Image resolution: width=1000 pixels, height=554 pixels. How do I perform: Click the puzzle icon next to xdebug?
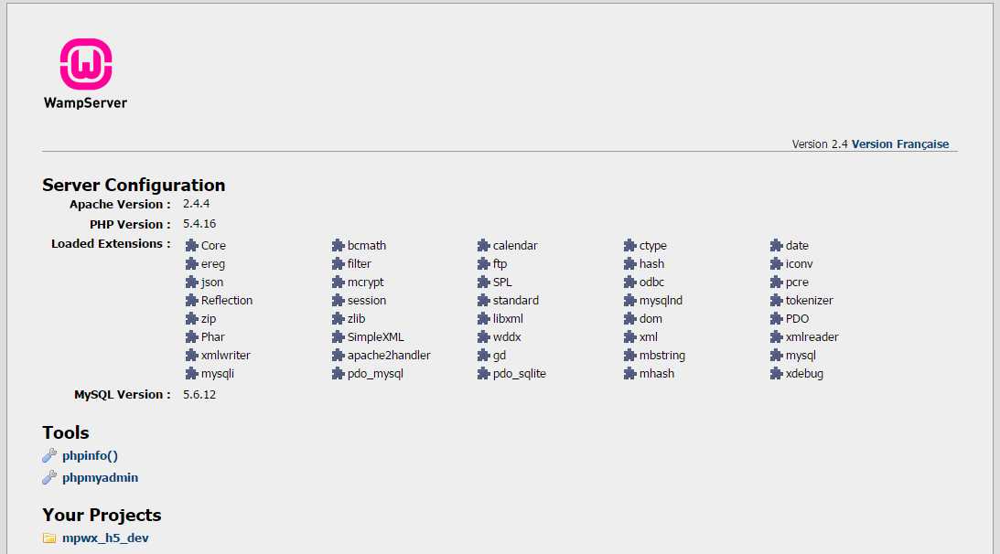776,374
